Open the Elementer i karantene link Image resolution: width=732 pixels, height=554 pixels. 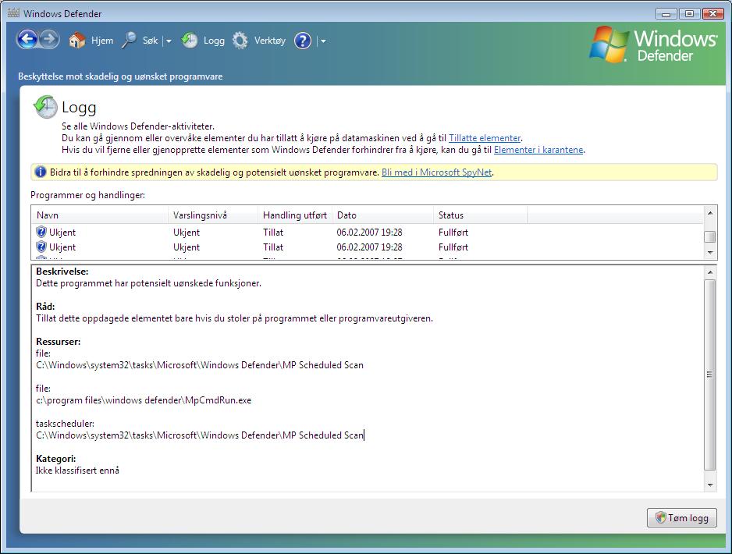coord(538,150)
